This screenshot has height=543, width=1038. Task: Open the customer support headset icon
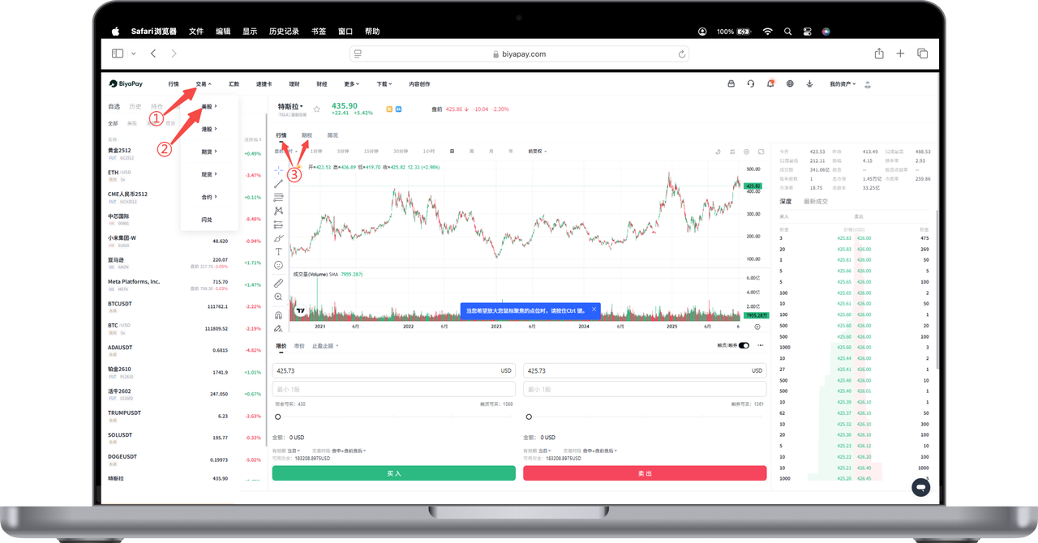[x=751, y=83]
